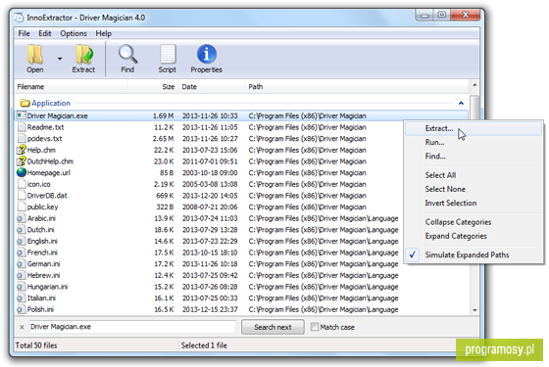Click the Search next button

[273, 327]
